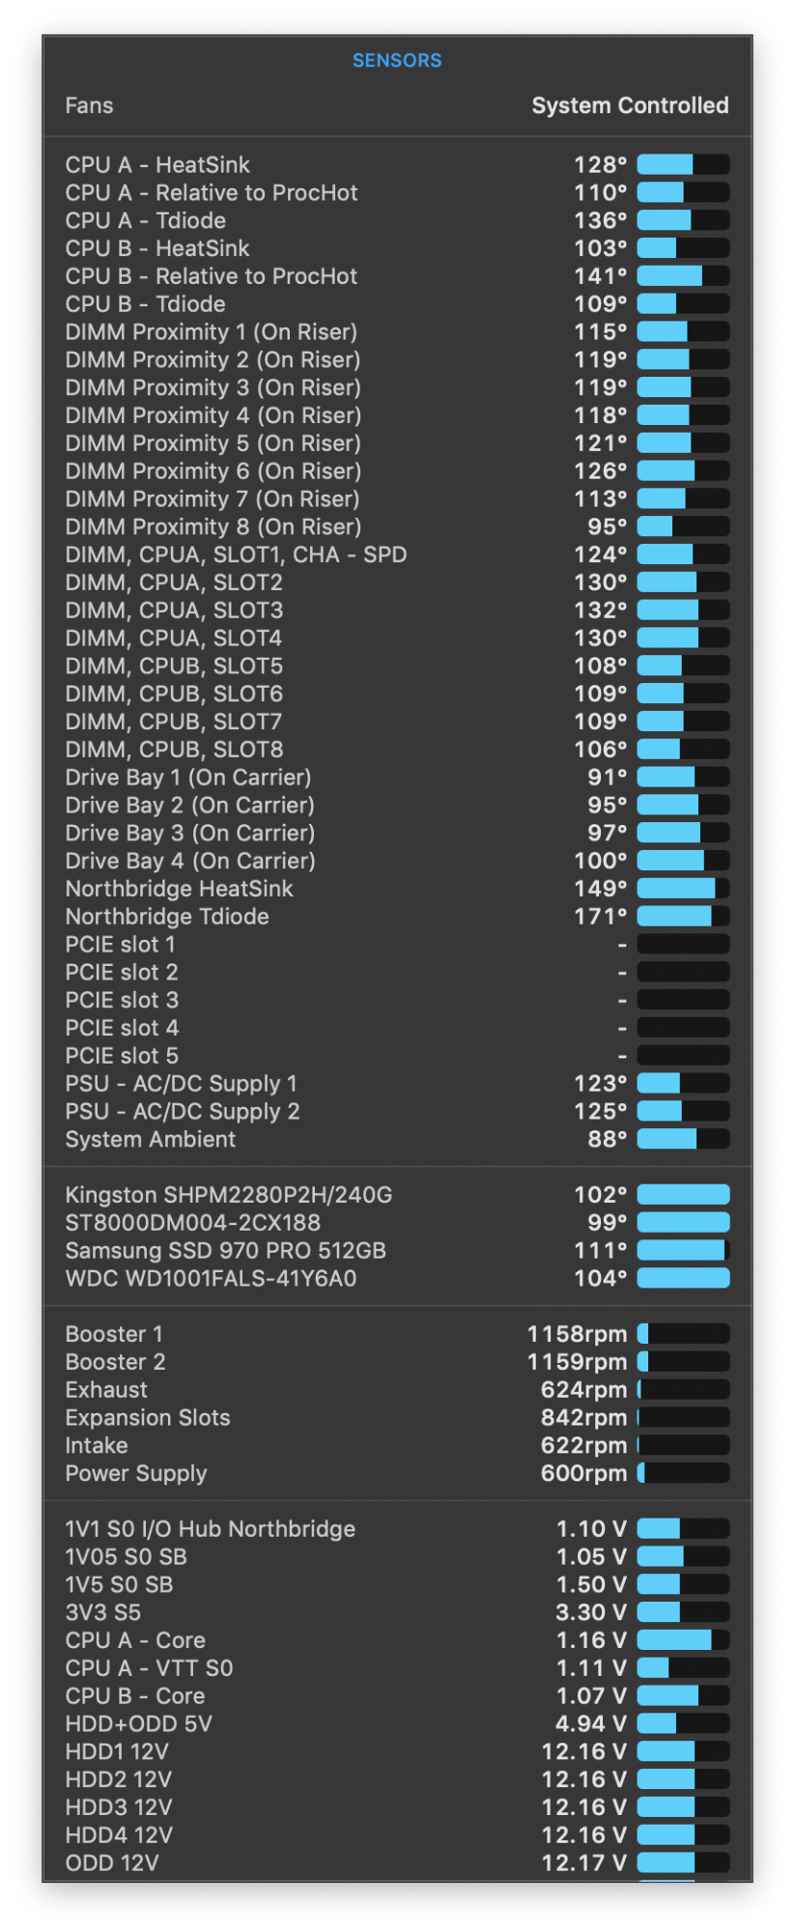The width and height of the screenshot is (795, 1932).
Task: Click the HDD+ODD 5V voltage bar
Action: pos(683,1724)
